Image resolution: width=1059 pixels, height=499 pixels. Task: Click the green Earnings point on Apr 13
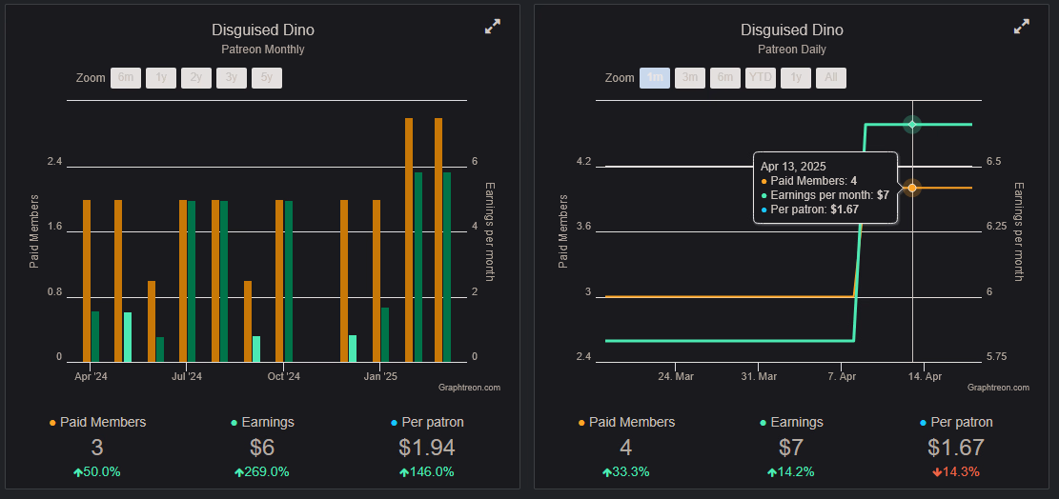tap(912, 125)
